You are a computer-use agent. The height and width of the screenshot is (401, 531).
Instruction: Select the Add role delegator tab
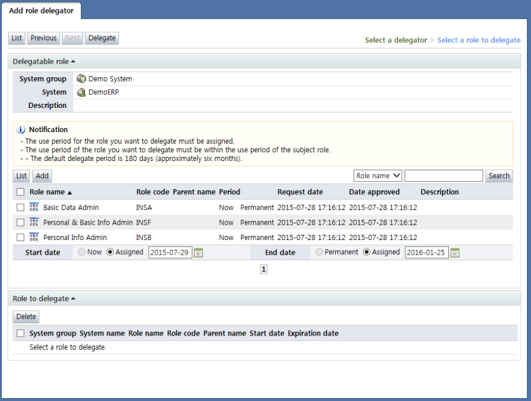pos(41,11)
